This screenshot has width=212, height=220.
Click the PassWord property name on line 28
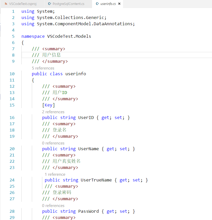coord(89,211)
